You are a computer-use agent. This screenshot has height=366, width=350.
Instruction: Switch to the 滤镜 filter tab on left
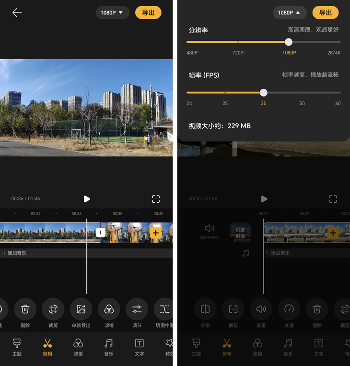point(78,347)
